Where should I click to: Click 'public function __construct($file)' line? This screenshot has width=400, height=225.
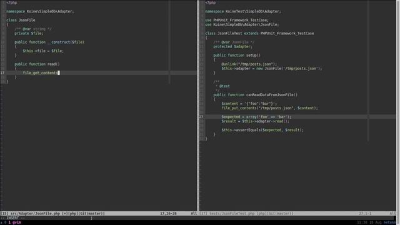49,42
